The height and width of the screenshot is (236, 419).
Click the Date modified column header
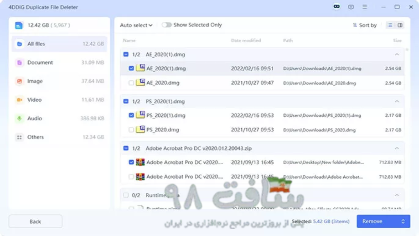coord(246,41)
